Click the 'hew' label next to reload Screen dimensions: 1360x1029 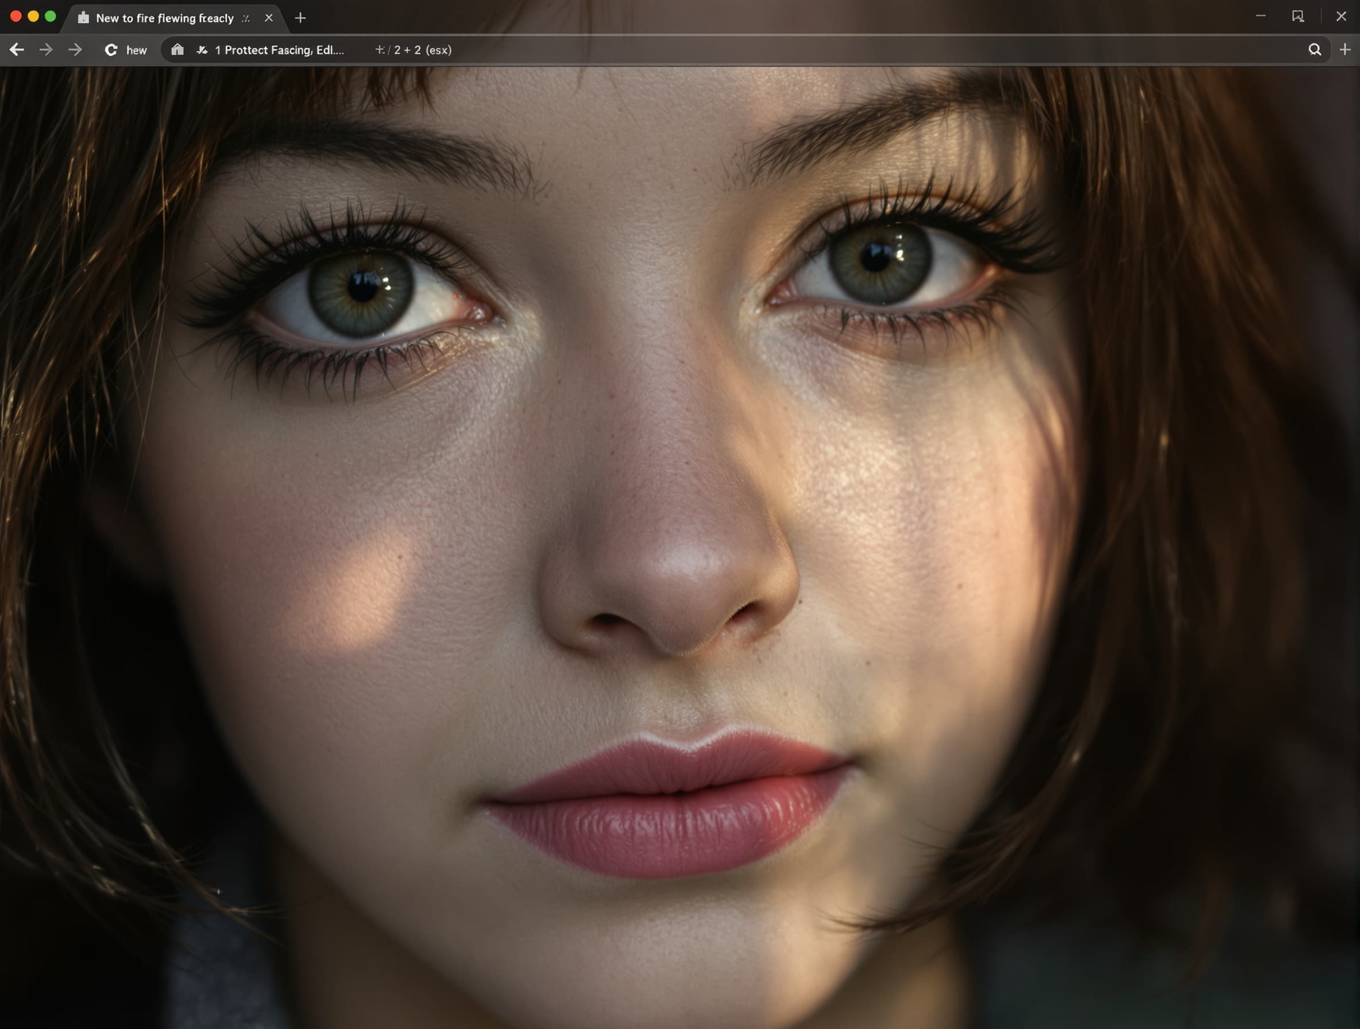[x=138, y=51]
